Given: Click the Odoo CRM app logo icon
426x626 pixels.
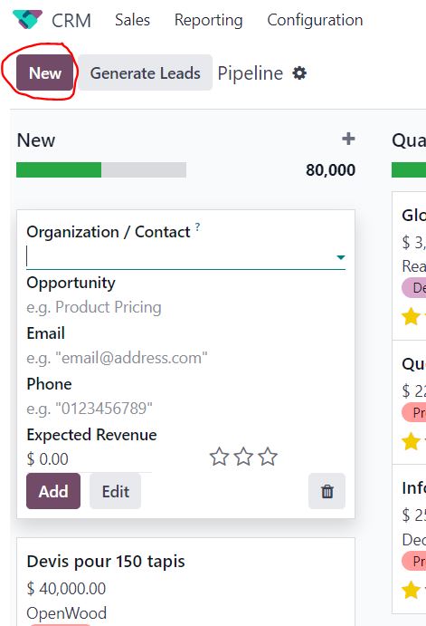Looking at the screenshot, I should (27, 20).
